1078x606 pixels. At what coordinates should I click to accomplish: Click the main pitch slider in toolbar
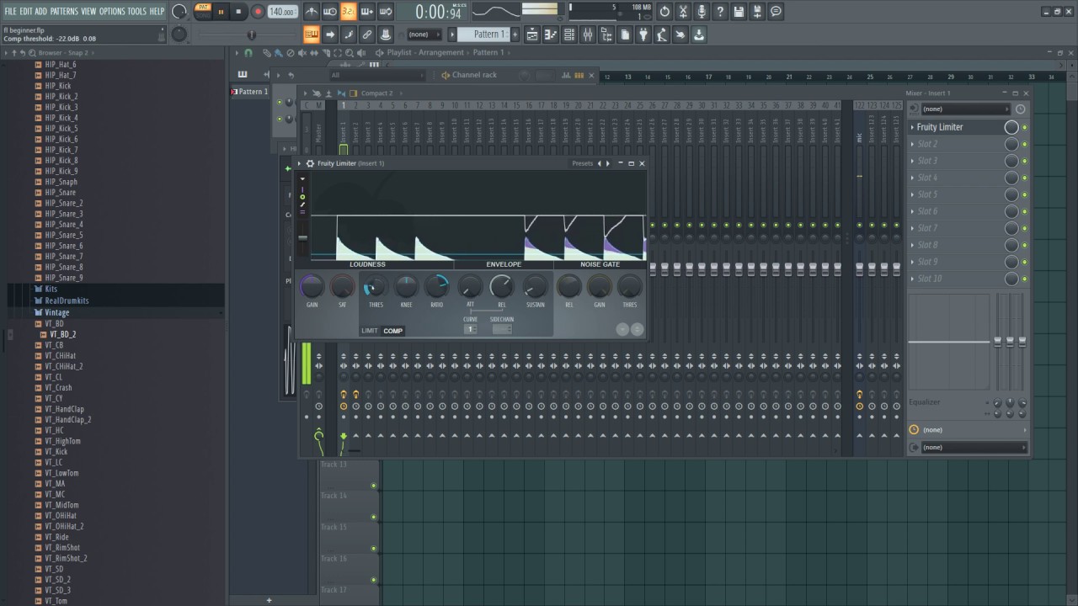(251, 35)
